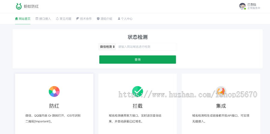This screenshot has width=270, height=134.
Task: Click the green online status dot
Action: tap(245, 9)
